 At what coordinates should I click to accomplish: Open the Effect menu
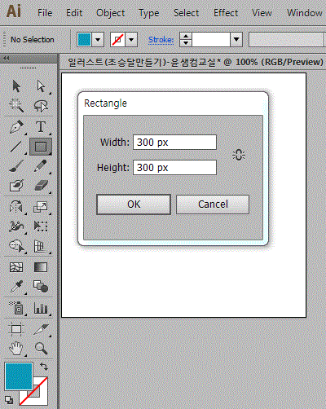pyautogui.click(x=226, y=13)
